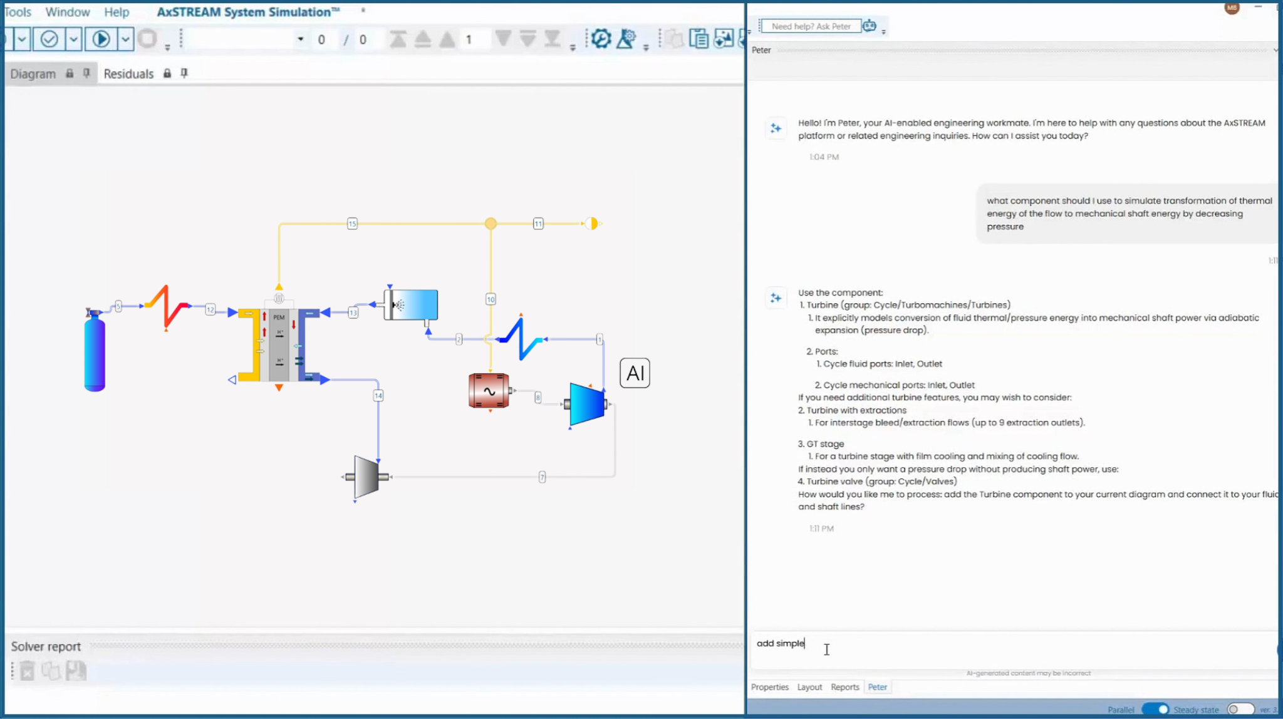Viewport: 1283px width, 719px height.
Task: Click the validate checkmark toolbar button
Action: tap(49, 39)
